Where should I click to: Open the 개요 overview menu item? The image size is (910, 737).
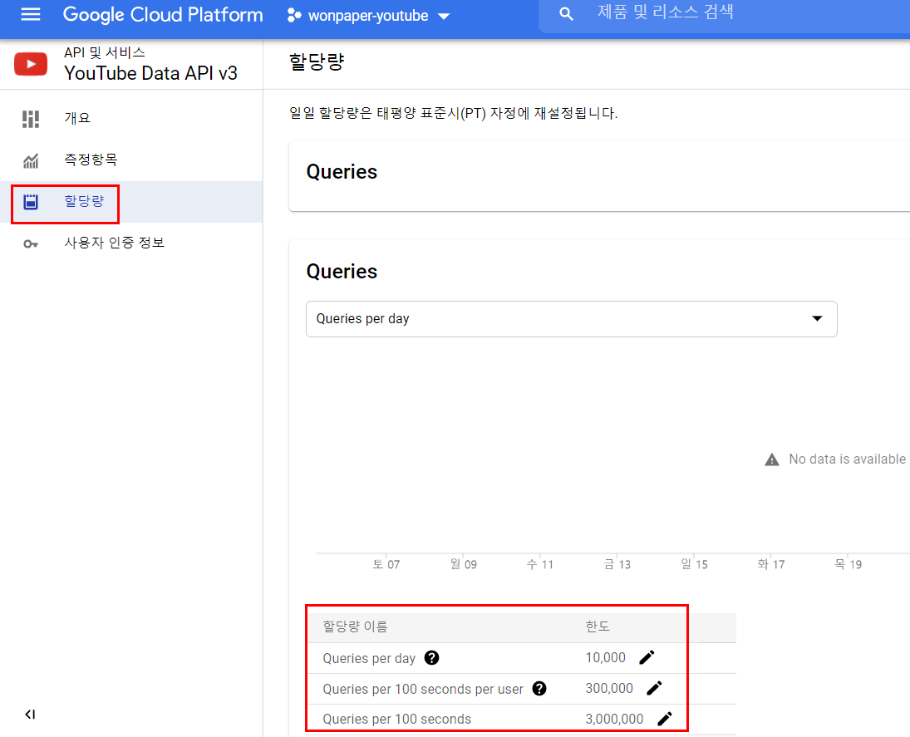[131, 118]
